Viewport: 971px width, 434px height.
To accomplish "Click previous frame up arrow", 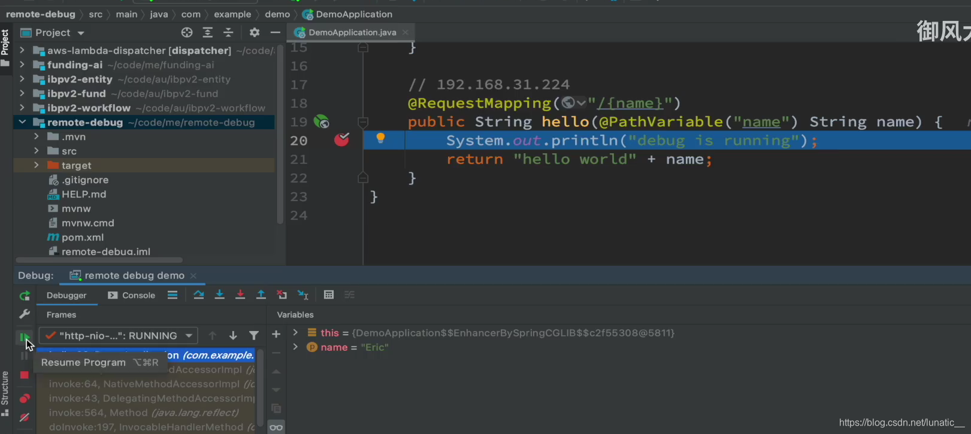I will [212, 336].
